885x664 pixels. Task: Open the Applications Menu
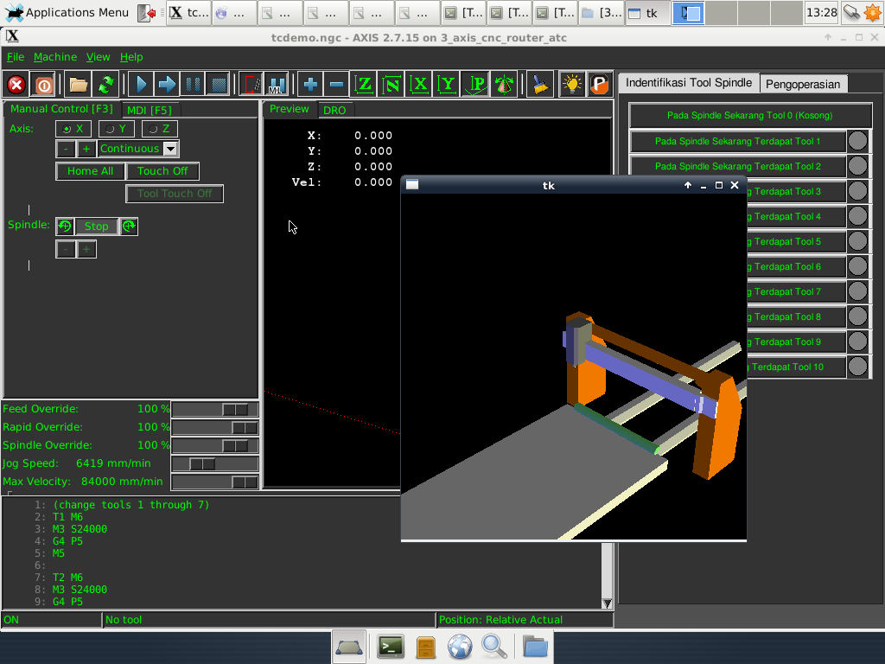point(67,12)
